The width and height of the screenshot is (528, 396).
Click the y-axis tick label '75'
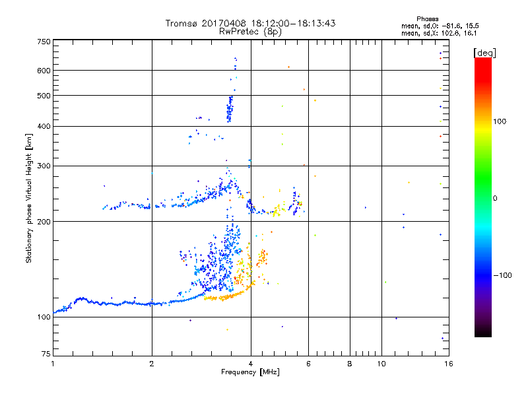coord(46,354)
